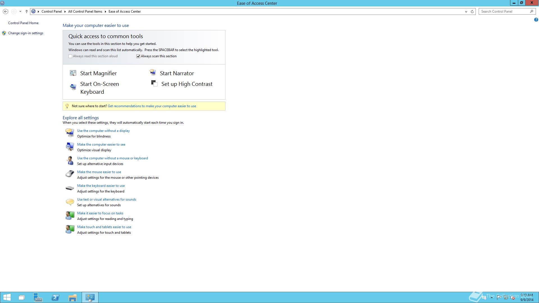Open Use the computer without a display
This screenshot has height=303, width=539.
click(x=103, y=131)
